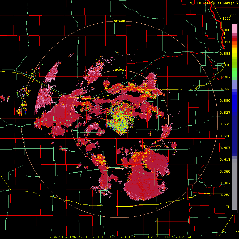Click the radar site at ring center
239x239 pixels.
click(x=119, y=119)
